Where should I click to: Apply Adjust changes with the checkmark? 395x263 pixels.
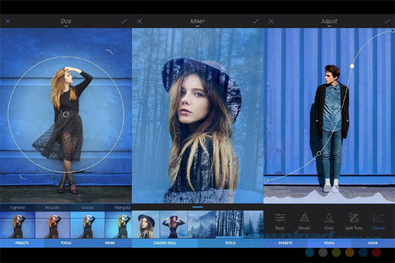coord(387,21)
